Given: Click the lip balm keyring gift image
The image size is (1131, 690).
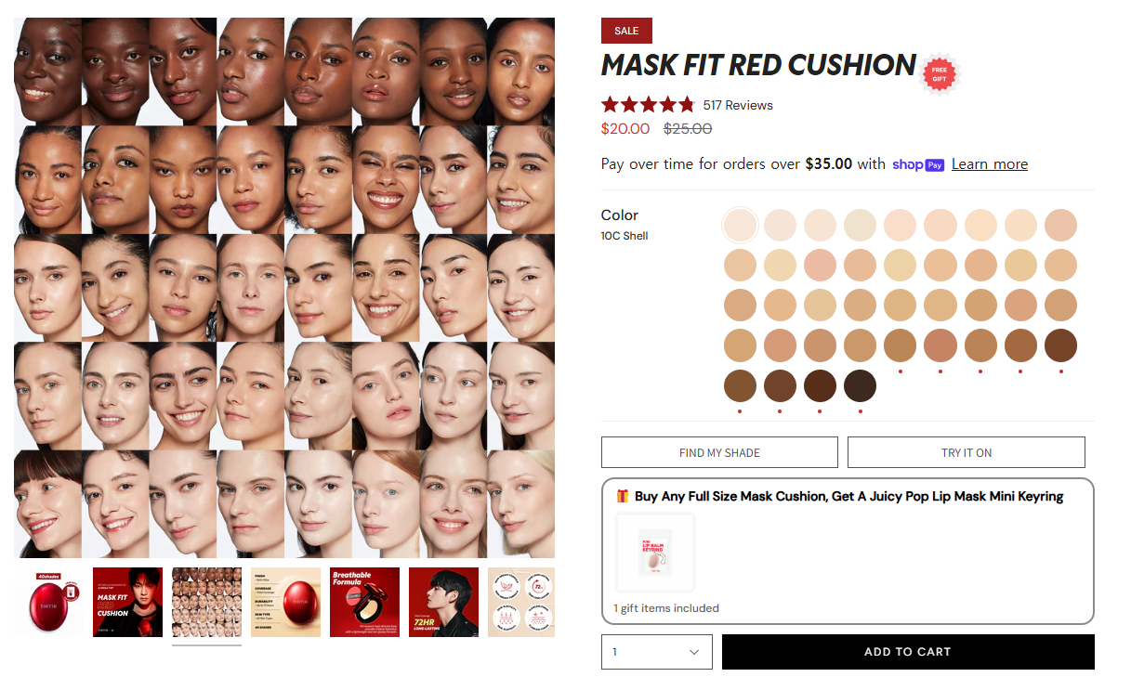Looking at the screenshot, I should click(654, 553).
